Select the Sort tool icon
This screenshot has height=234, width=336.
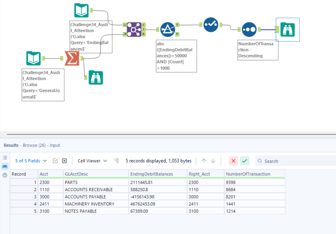coord(249,29)
